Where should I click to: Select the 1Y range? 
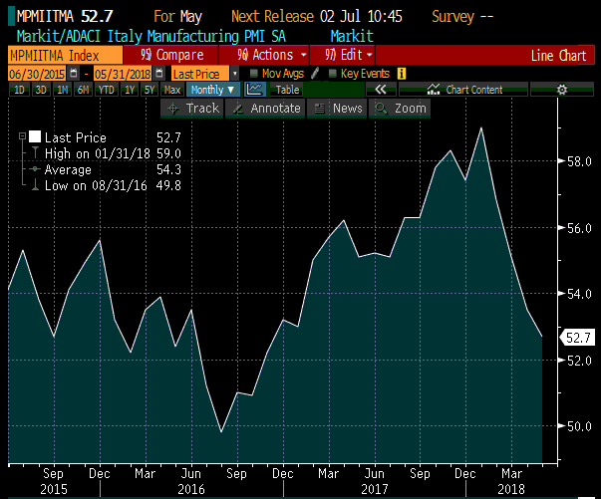(130, 90)
